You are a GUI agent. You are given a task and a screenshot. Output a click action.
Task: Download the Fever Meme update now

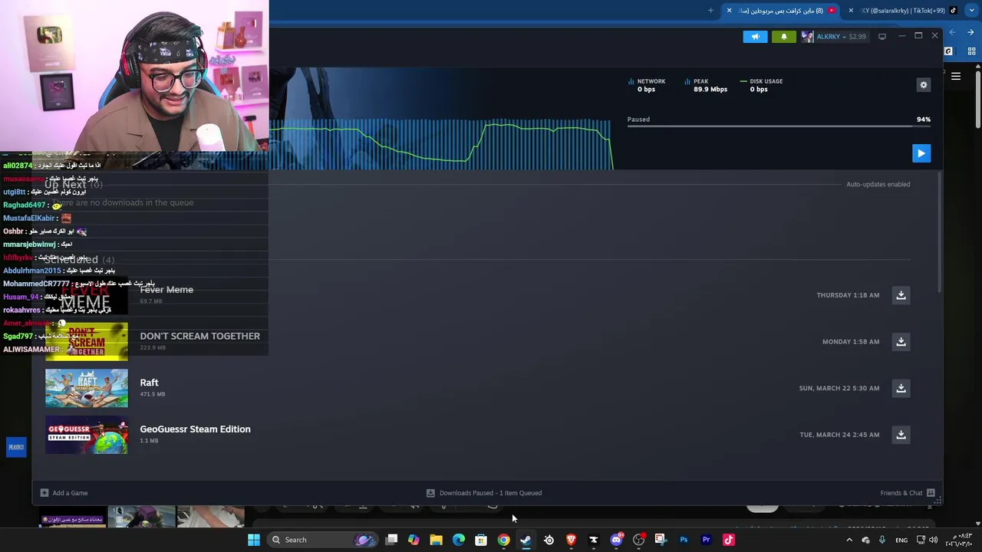[901, 295]
